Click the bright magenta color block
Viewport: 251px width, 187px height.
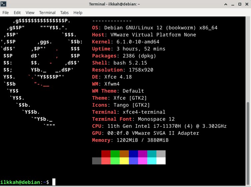tap(143, 161)
